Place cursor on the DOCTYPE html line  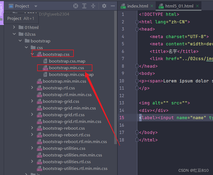pos(159,14)
